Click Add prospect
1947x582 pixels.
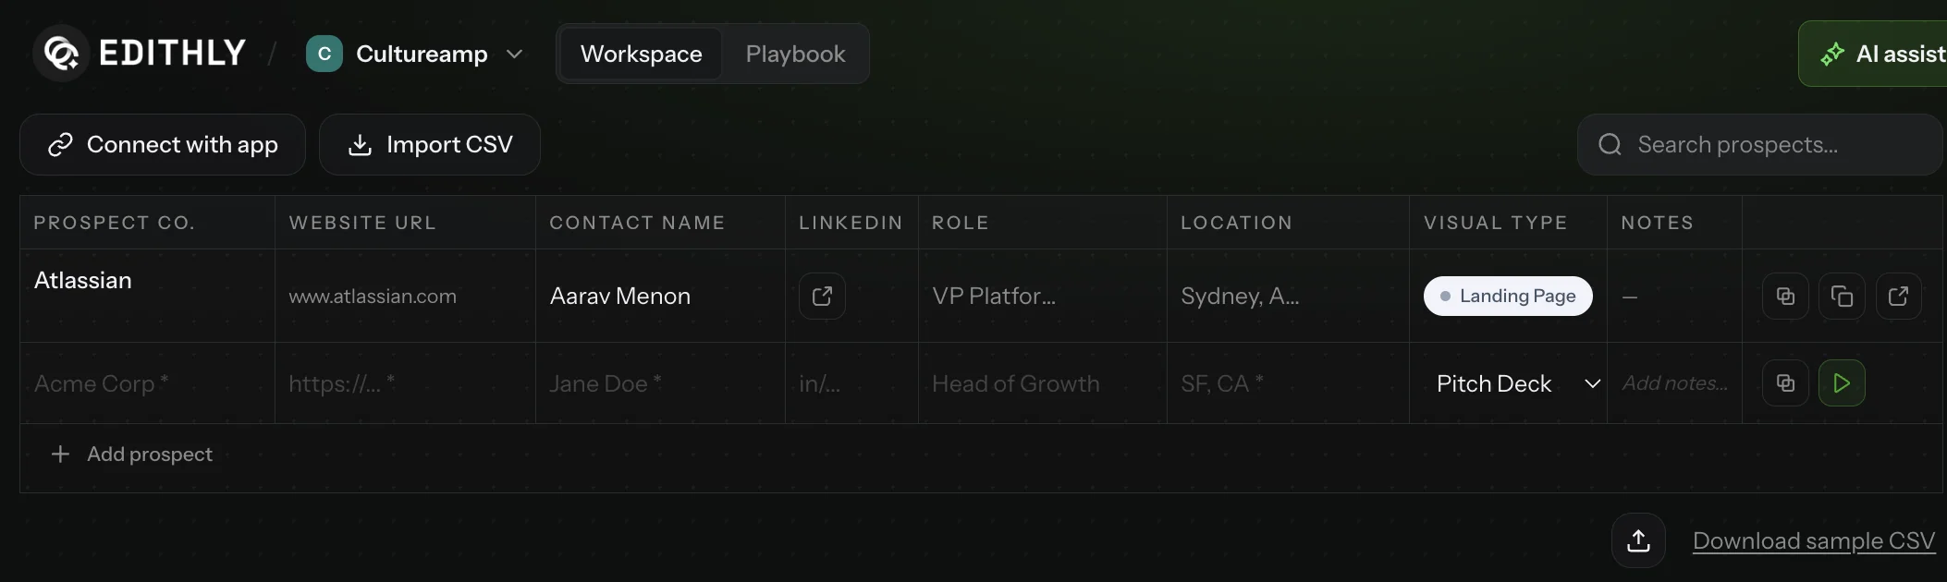click(131, 454)
